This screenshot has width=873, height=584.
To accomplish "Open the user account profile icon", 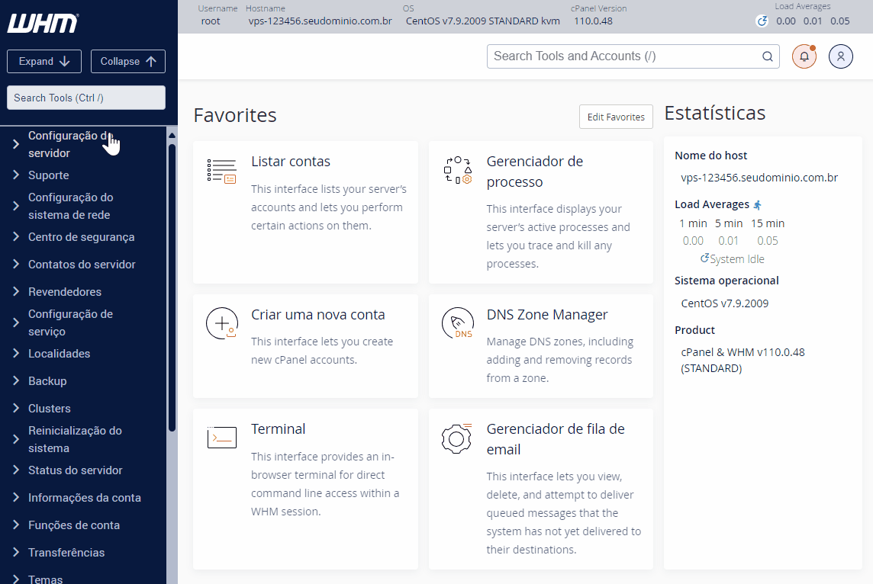I will coord(841,56).
